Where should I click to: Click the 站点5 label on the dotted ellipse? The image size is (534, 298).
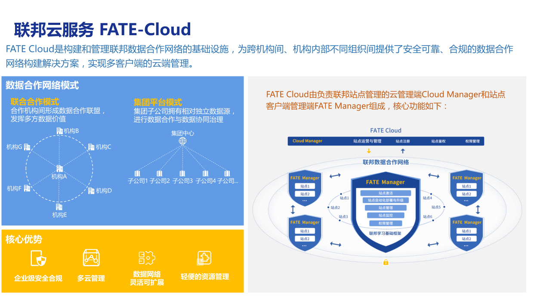tap(436, 207)
